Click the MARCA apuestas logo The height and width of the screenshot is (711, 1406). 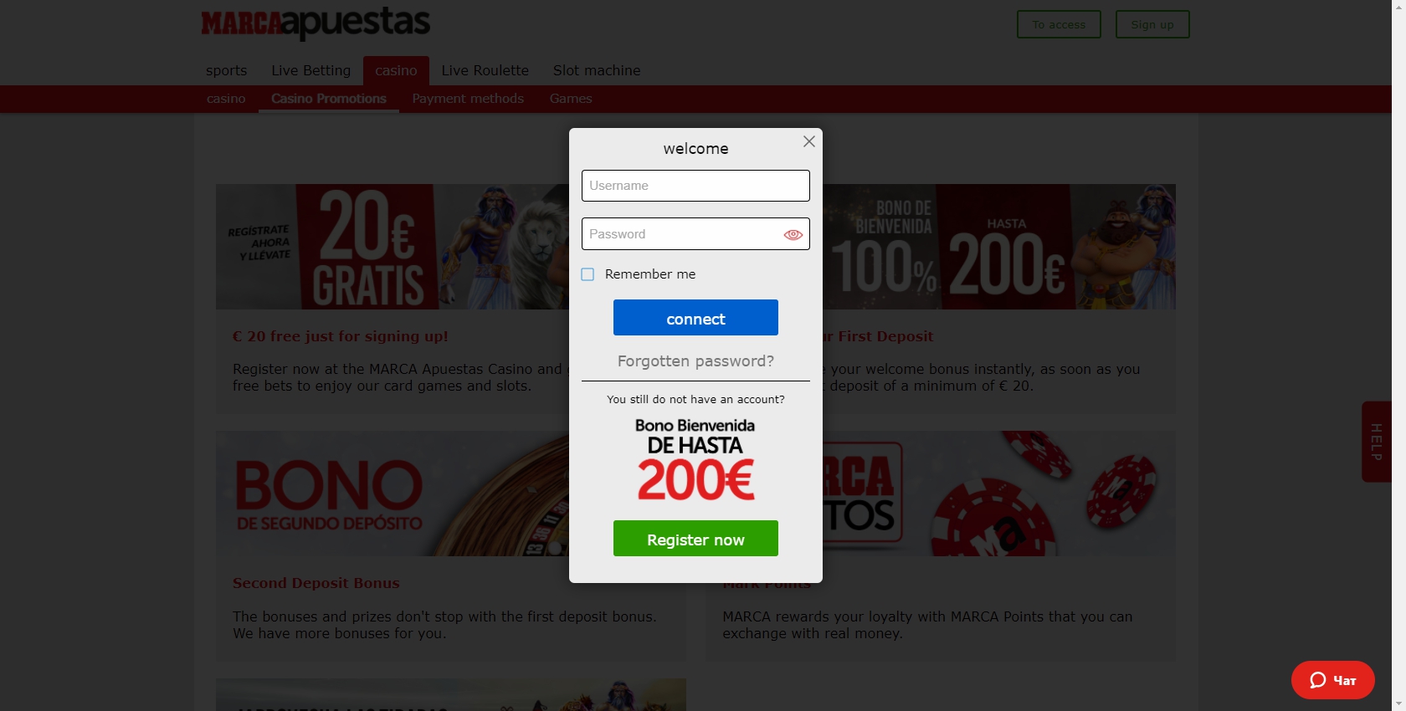point(316,23)
